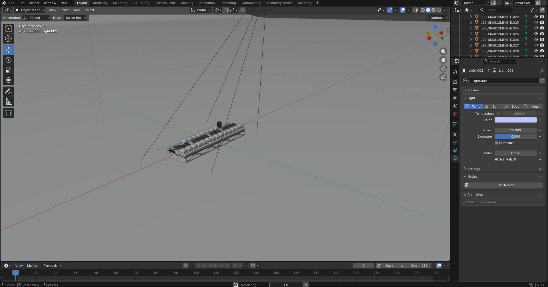This screenshot has width=548, height=287.
Task: Switch to the Shading workspace tab
Action: (x=187, y=3)
